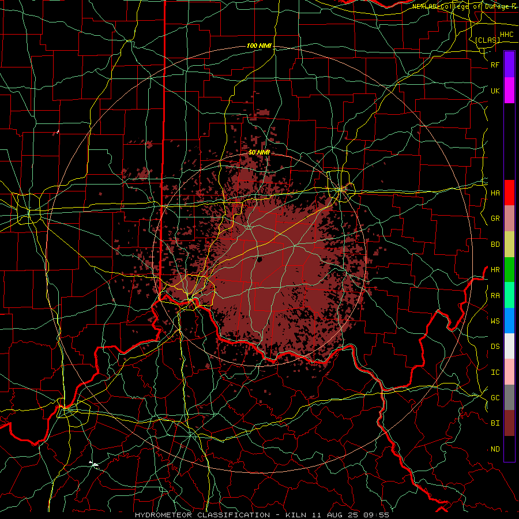Viewport: 519px width, 519px height.
Task: Click the HR legend label
Action: pyautogui.click(x=495, y=270)
